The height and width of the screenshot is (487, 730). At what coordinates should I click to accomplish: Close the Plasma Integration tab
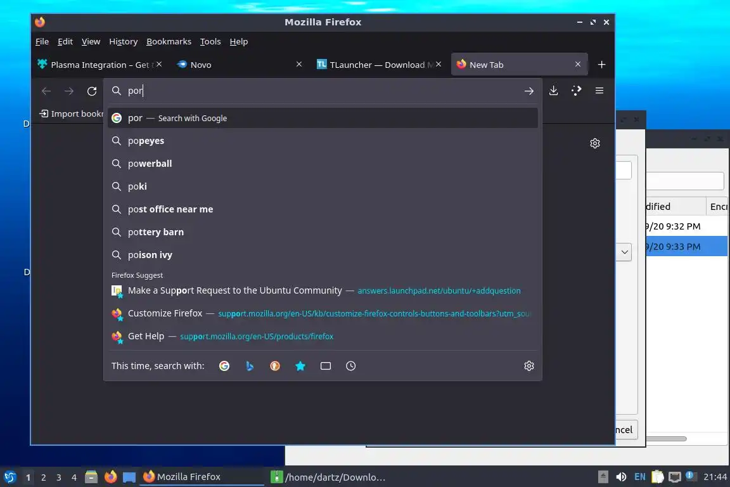159,64
